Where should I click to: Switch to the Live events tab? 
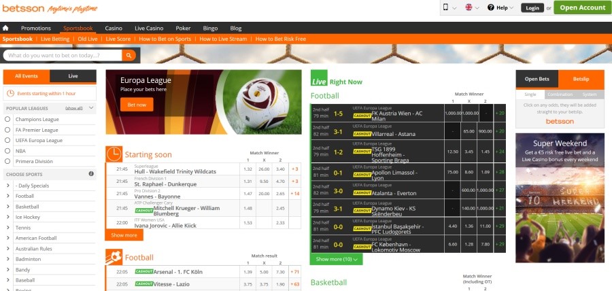click(x=73, y=76)
